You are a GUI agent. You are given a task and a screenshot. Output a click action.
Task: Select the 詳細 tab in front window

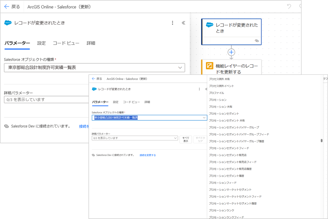coord(147,102)
